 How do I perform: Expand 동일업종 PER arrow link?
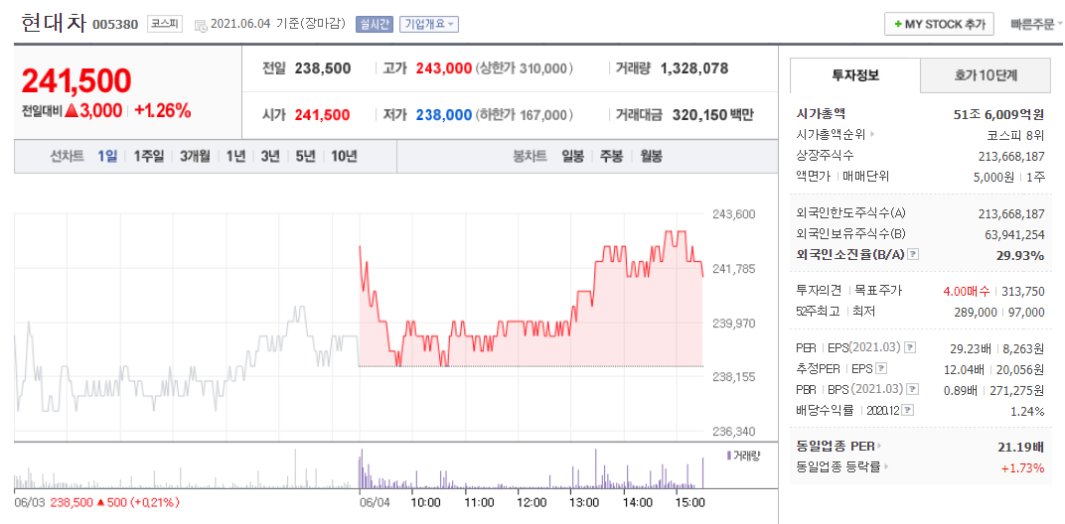coord(878,447)
